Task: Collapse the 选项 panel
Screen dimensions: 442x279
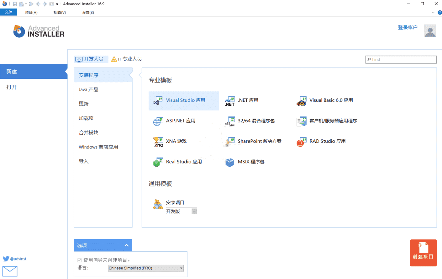Action: click(x=126, y=245)
